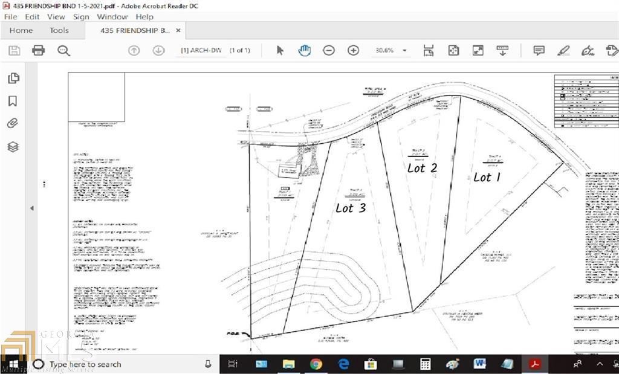Open the Bookmarks side panel

13,101
